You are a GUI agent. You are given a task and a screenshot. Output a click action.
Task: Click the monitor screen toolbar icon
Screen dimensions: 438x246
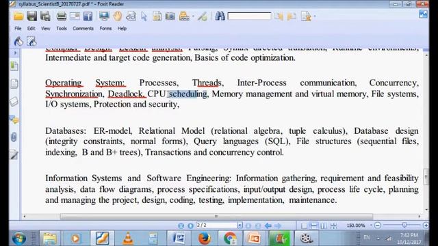coord(104,16)
